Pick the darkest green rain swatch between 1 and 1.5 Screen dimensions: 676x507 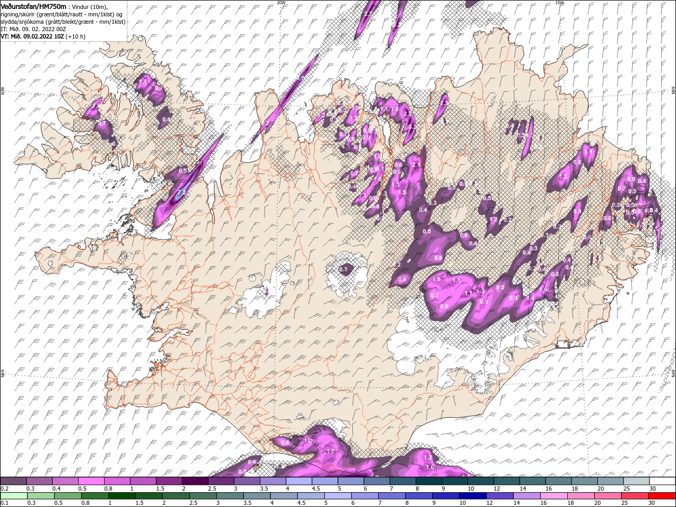(x=122, y=496)
